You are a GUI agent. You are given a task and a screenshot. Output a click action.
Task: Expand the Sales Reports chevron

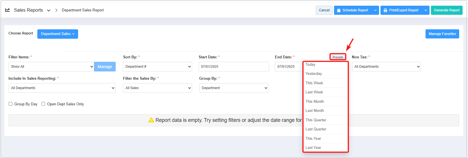pyautogui.click(x=49, y=11)
